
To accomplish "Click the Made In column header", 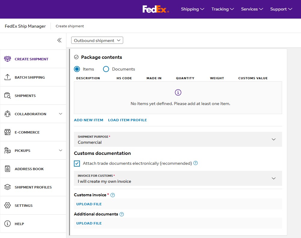I will coord(154,78).
